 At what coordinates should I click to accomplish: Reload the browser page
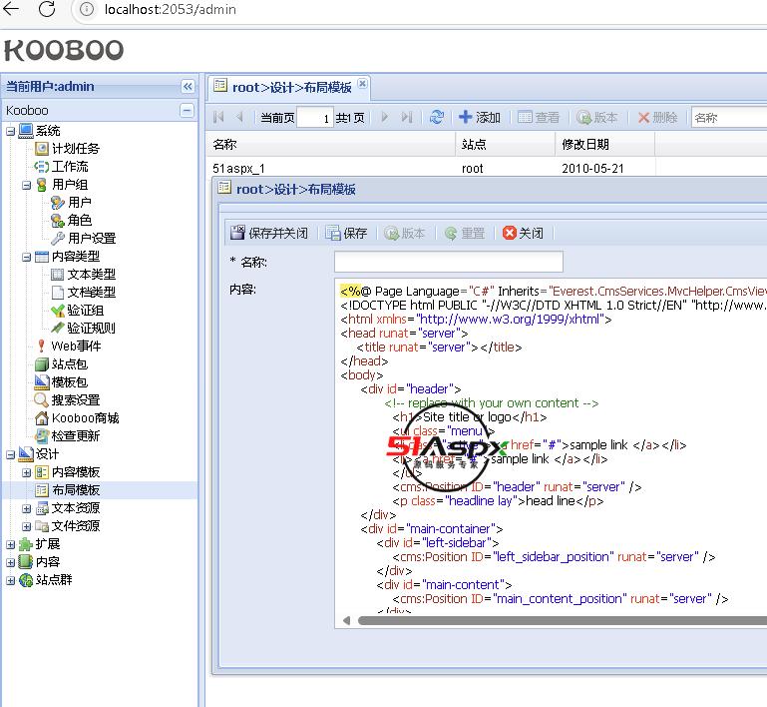click(47, 10)
